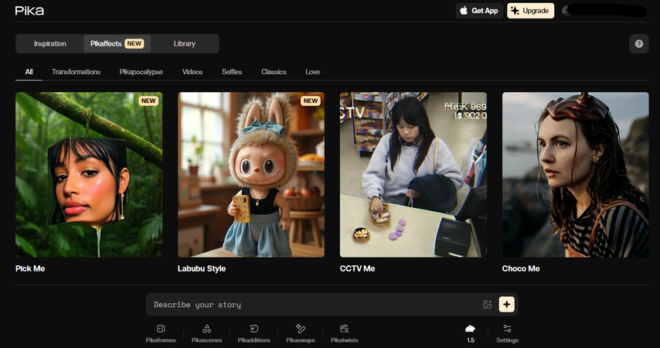Screen dimensions: 660x348
Task: Open the Labubu Style effect thumbnail
Action: (x=251, y=175)
